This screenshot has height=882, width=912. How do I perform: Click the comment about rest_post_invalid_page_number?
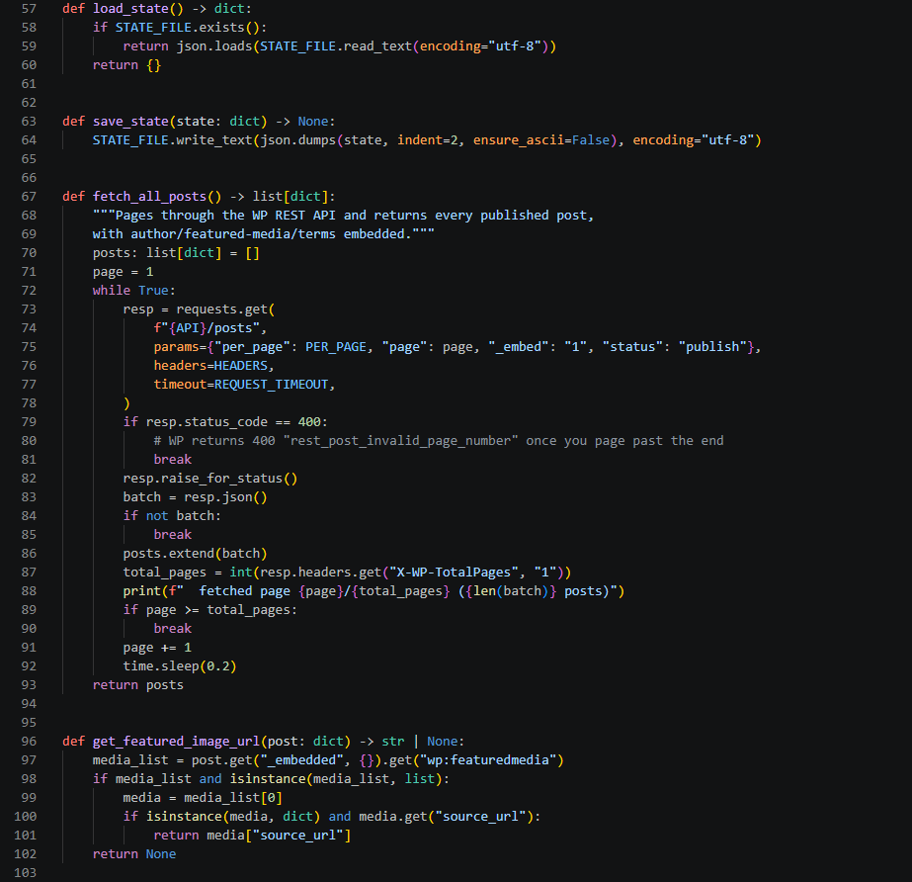[x=439, y=441]
